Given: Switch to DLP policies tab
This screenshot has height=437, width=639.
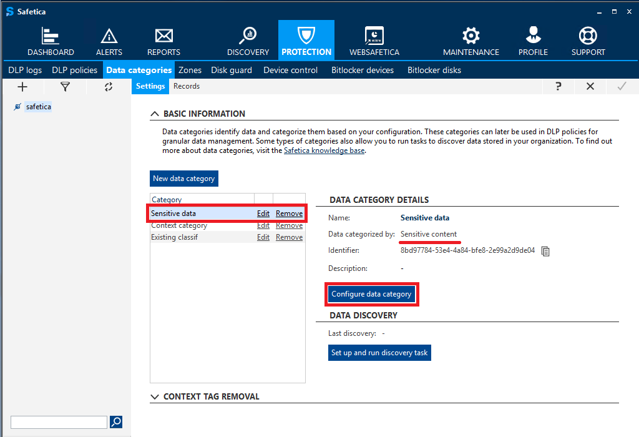Looking at the screenshot, I should [x=75, y=70].
